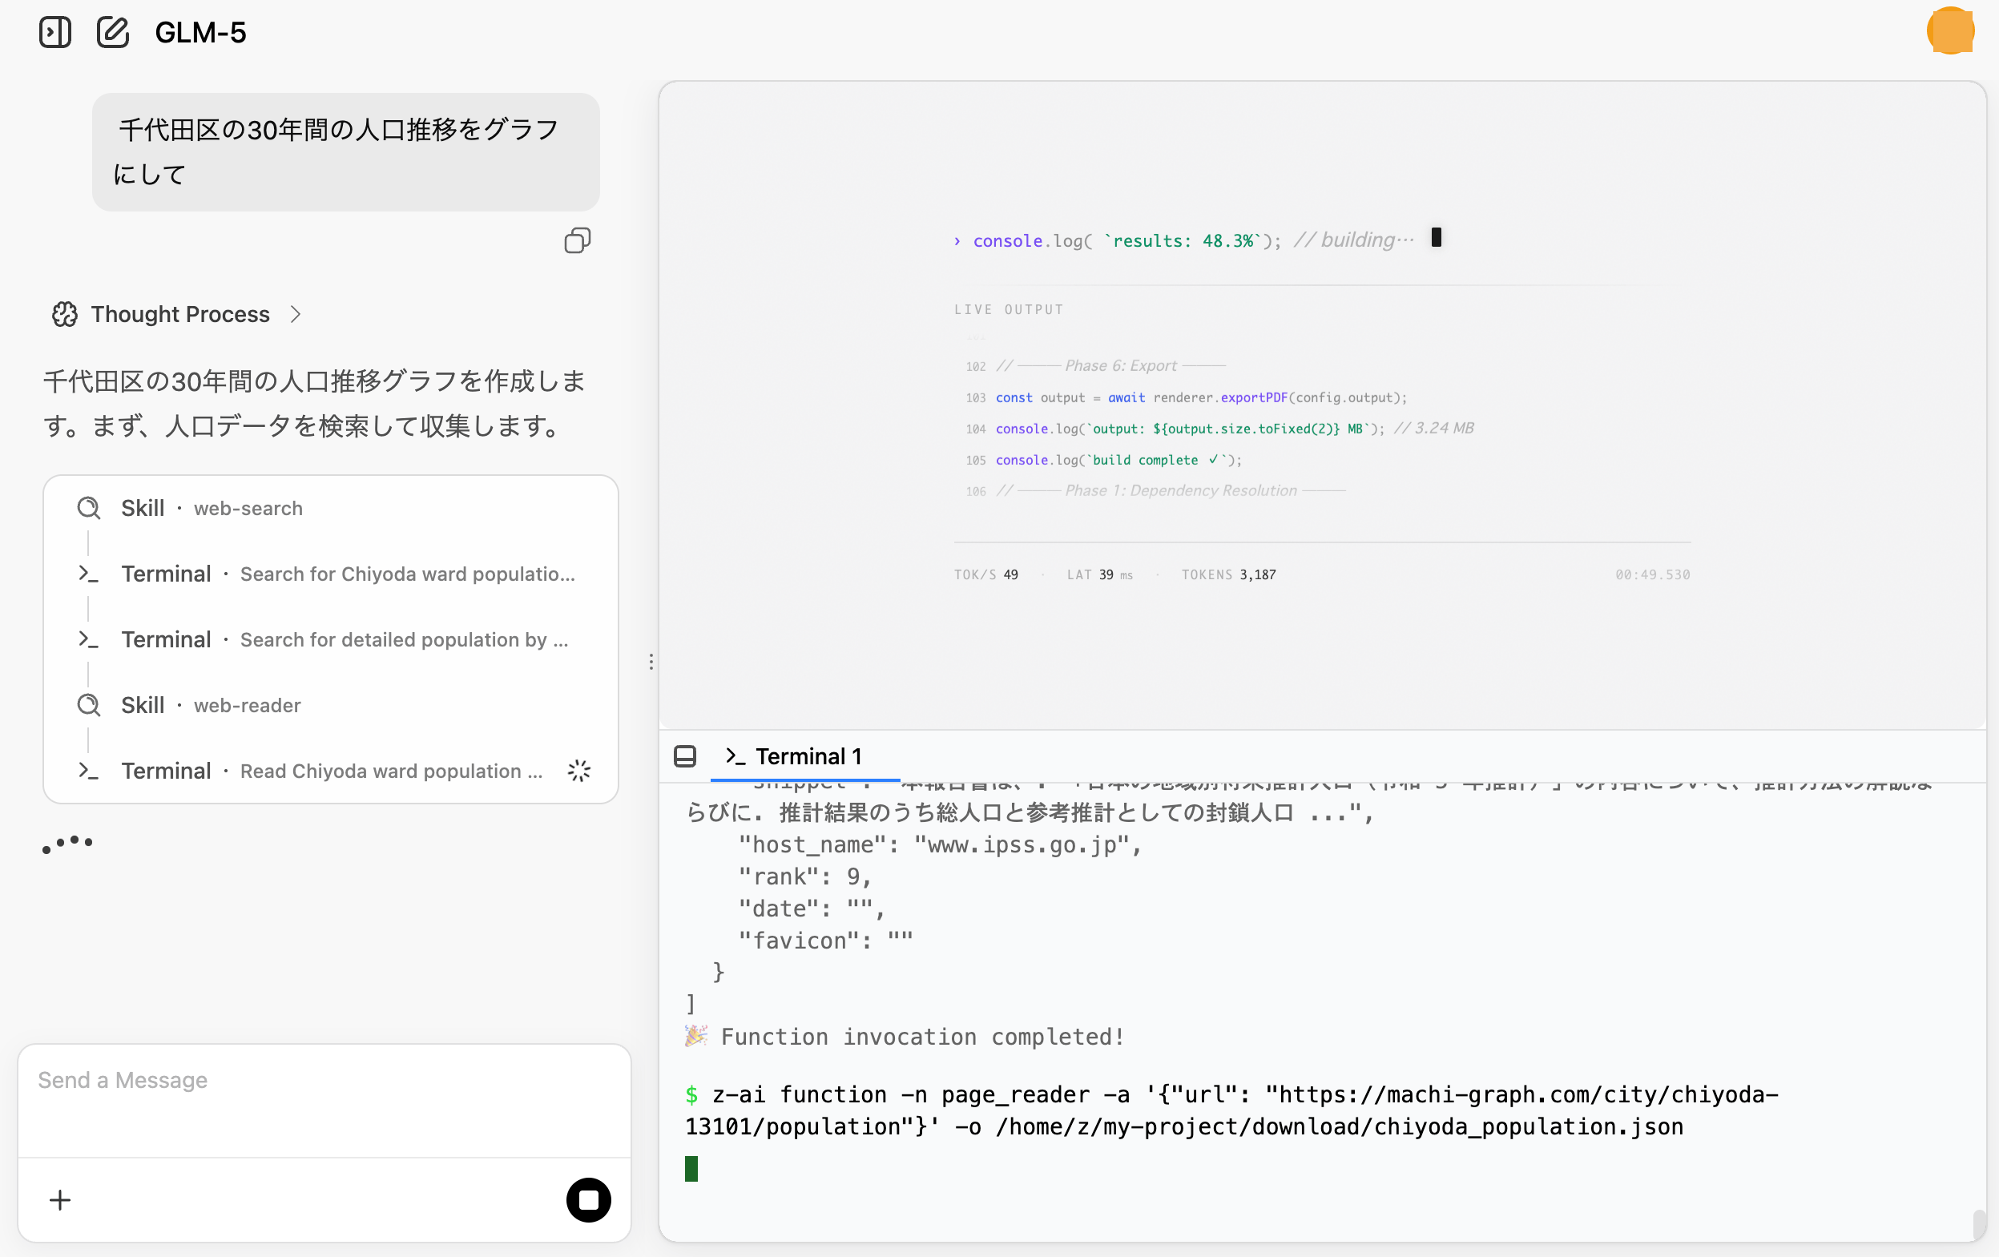Click the loading spinner on the Read step
Screen dimensions: 1999x1257
pyautogui.click(x=578, y=771)
